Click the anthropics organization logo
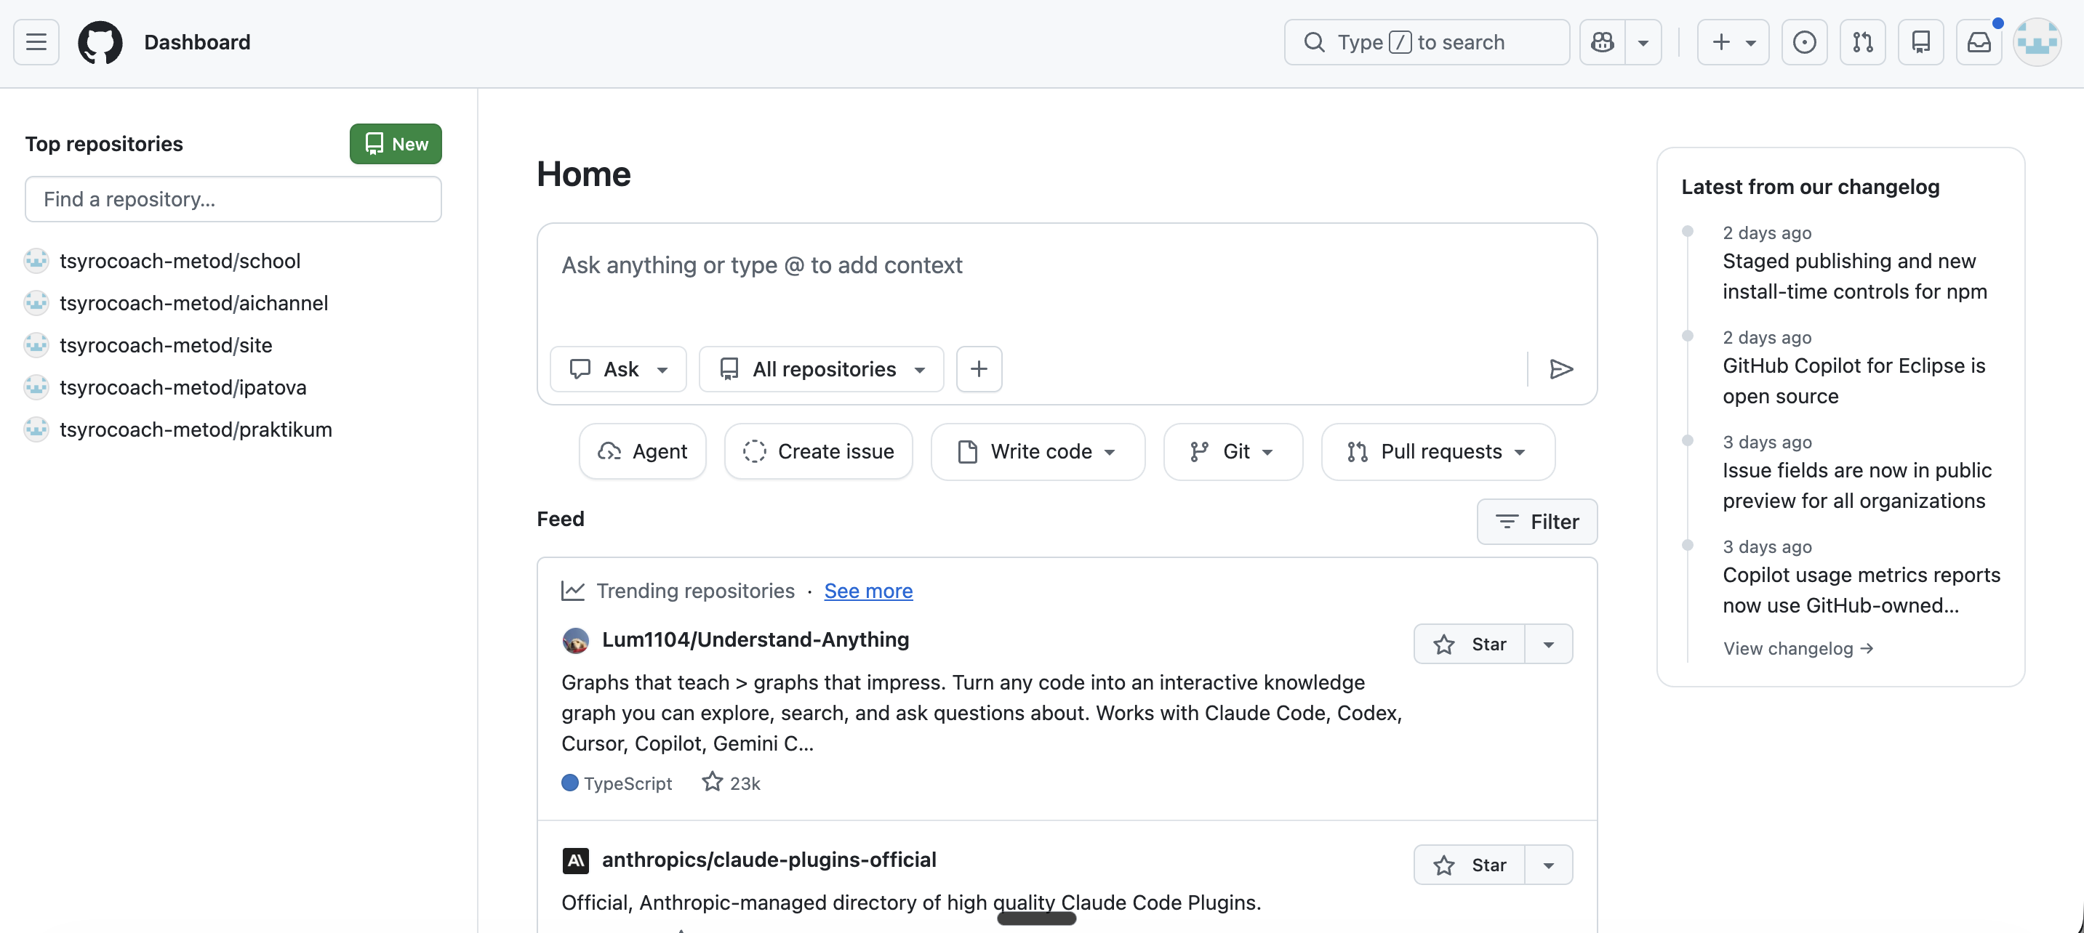 pos(575,860)
